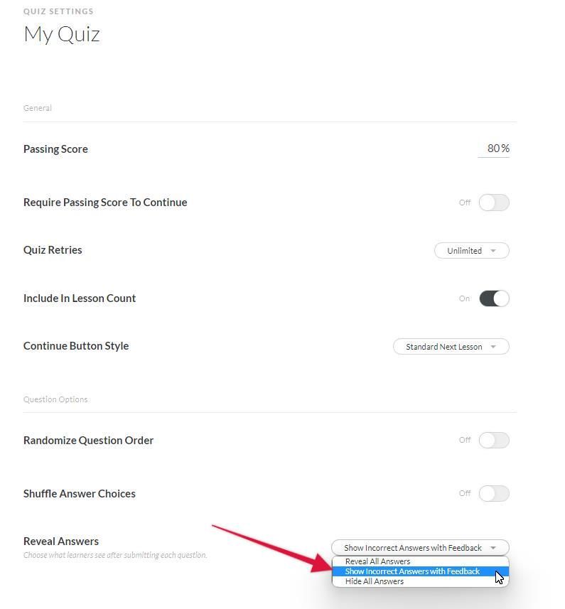The height and width of the screenshot is (609, 565).
Task: Toggle the Shuffle Answer Choices switch
Action: click(x=494, y=494)
